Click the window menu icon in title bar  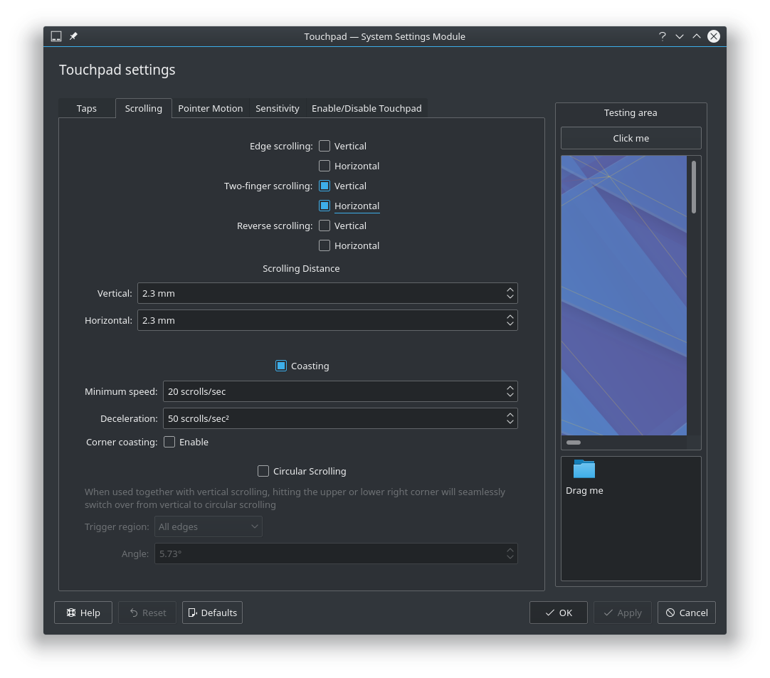pyautogui.click(x=56, y=36)
